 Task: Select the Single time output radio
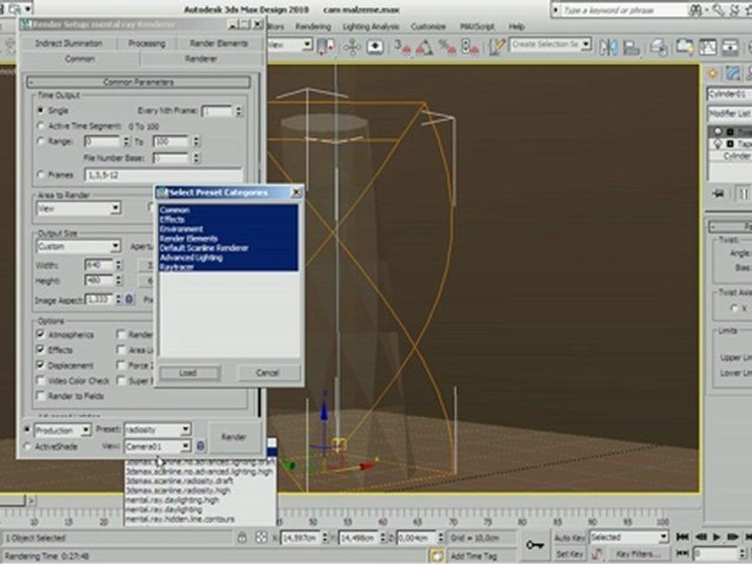pyautogui.click(x=42, y=110)
